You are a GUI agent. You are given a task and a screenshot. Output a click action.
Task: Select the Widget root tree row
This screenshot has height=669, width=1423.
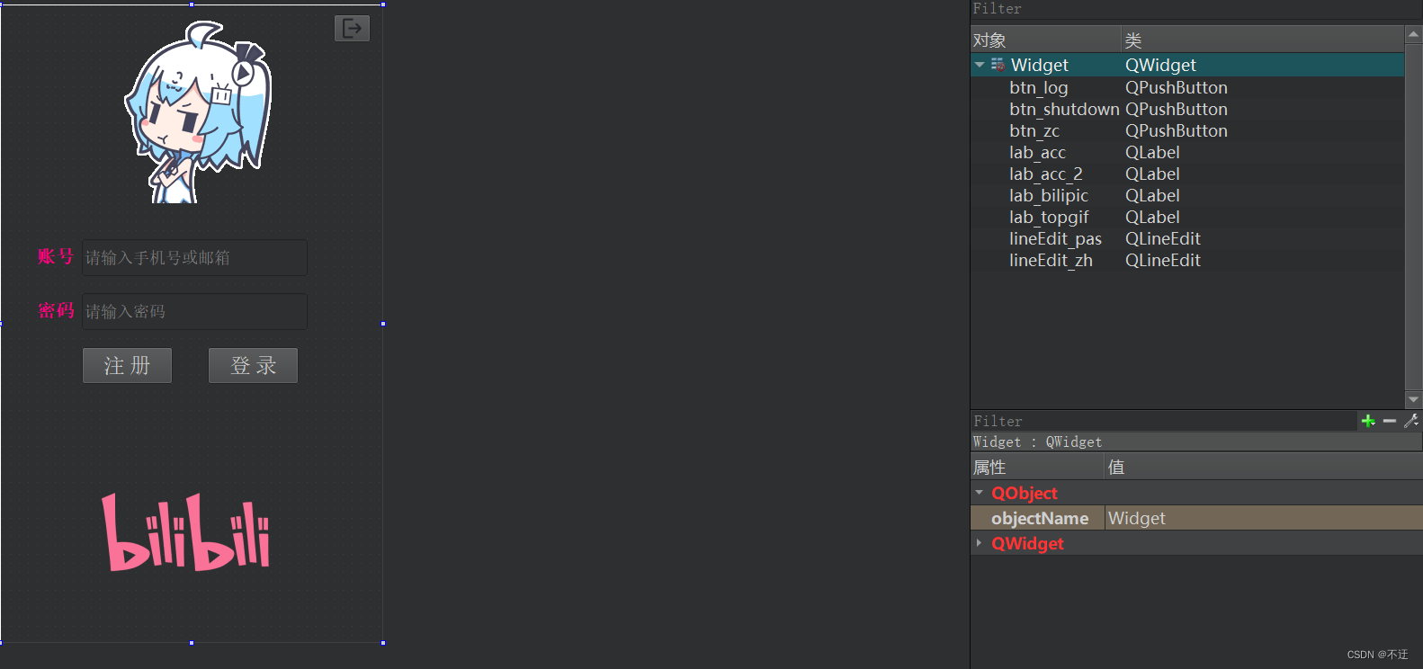(x=1187, y=65)
